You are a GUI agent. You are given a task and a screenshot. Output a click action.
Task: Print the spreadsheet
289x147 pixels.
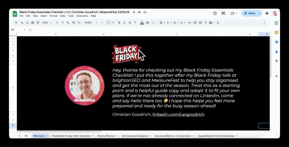tap(33, 23)
